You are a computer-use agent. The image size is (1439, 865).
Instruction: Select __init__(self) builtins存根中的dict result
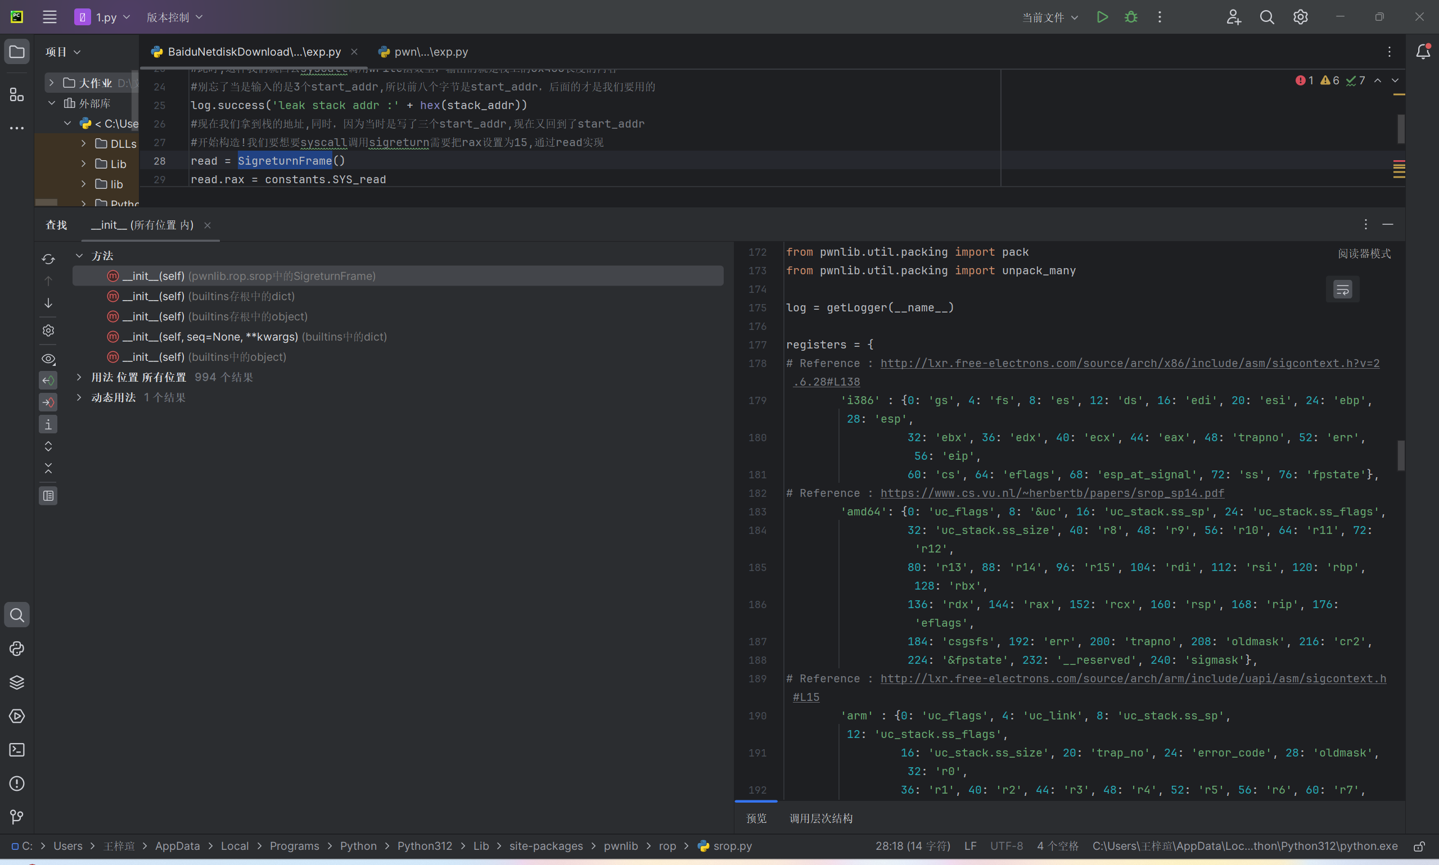click(208, 296)
